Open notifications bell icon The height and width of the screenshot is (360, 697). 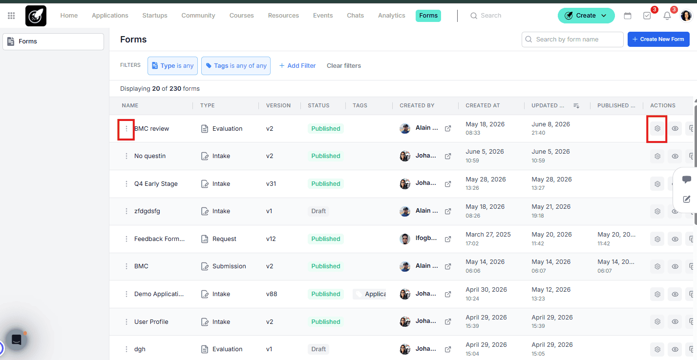667,16
